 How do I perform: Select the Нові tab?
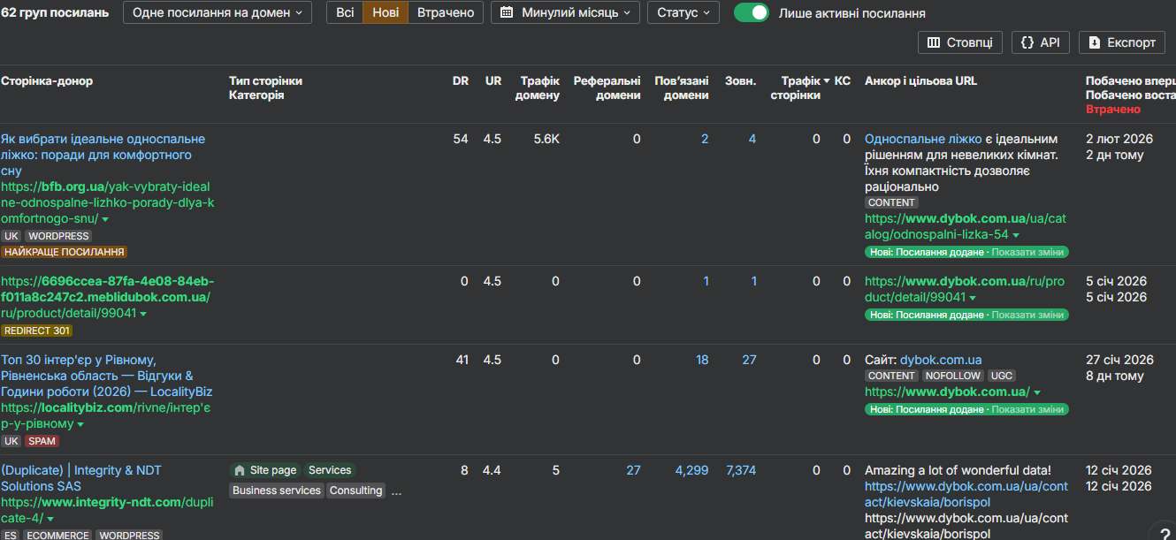(386, 13)
